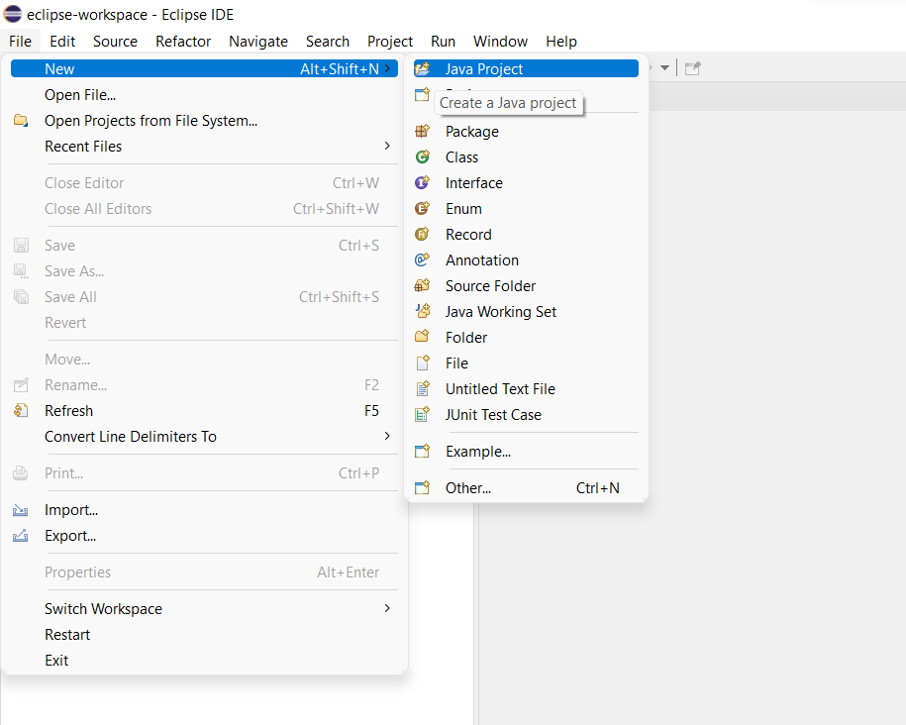Select Recent Files entry
The width and height of the screenshot is (906, 725).
(205, 147)
